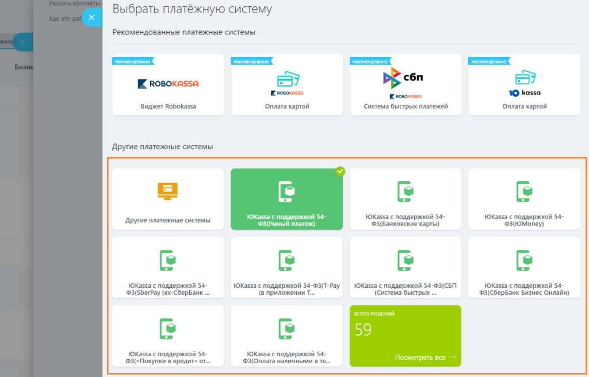Screen dimensions: 589x377
Task: Open Другие платежные системы tile
Action: point(168,199)
